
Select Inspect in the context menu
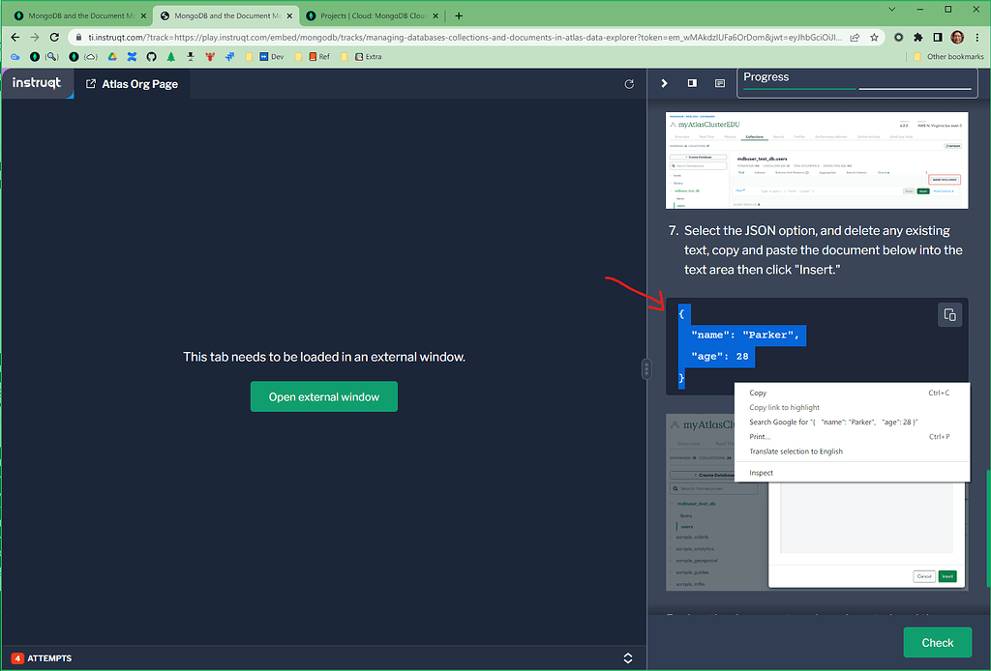tap(761, 473)
